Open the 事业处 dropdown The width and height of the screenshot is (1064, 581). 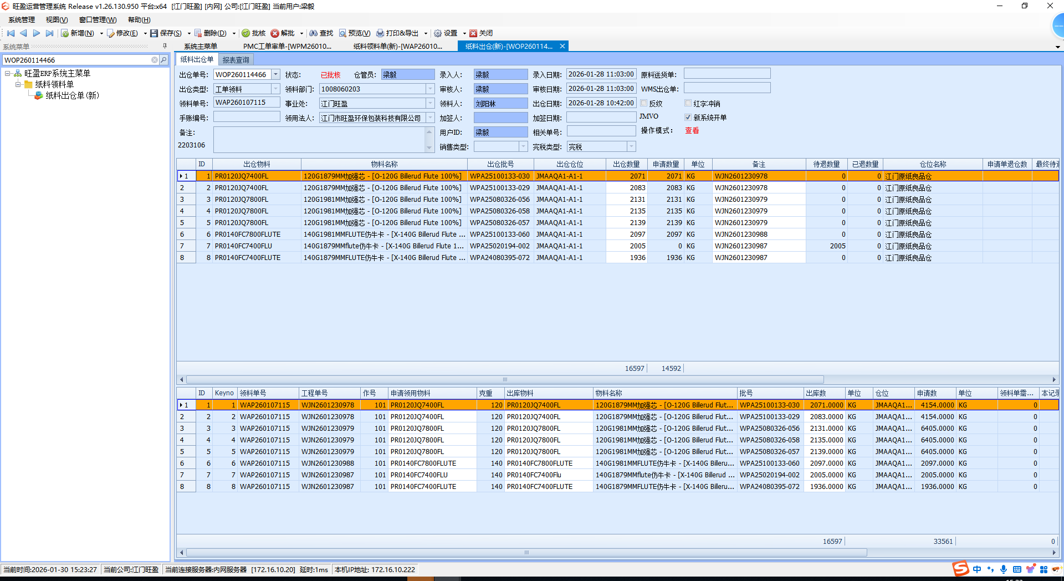point(430,103)
